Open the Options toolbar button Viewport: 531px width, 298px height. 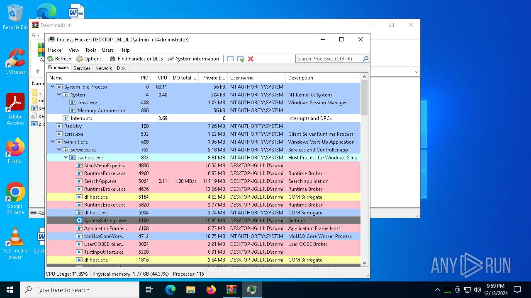(x=89, y=59)
